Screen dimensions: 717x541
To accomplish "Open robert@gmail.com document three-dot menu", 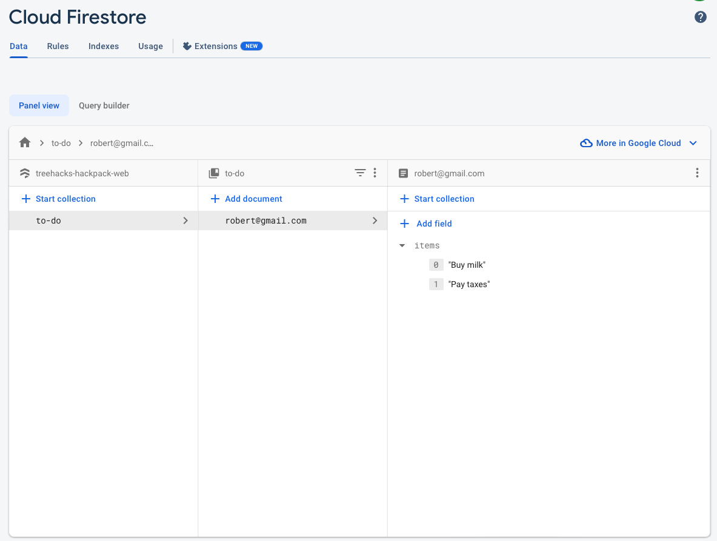I will click(x=697, y=173).
